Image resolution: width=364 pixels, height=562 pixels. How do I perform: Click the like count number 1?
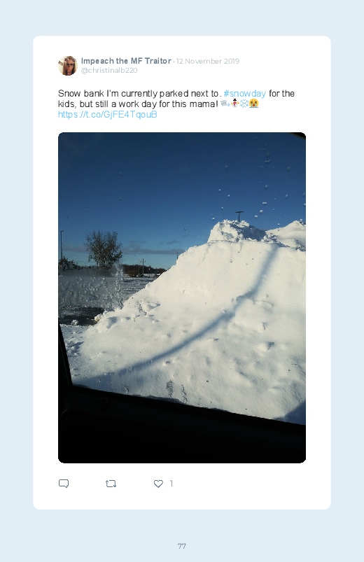click(171, 484)
